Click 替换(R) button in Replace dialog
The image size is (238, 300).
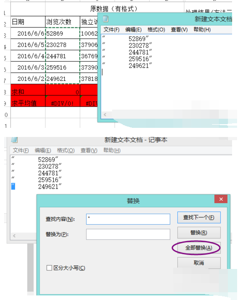[199, 233]
